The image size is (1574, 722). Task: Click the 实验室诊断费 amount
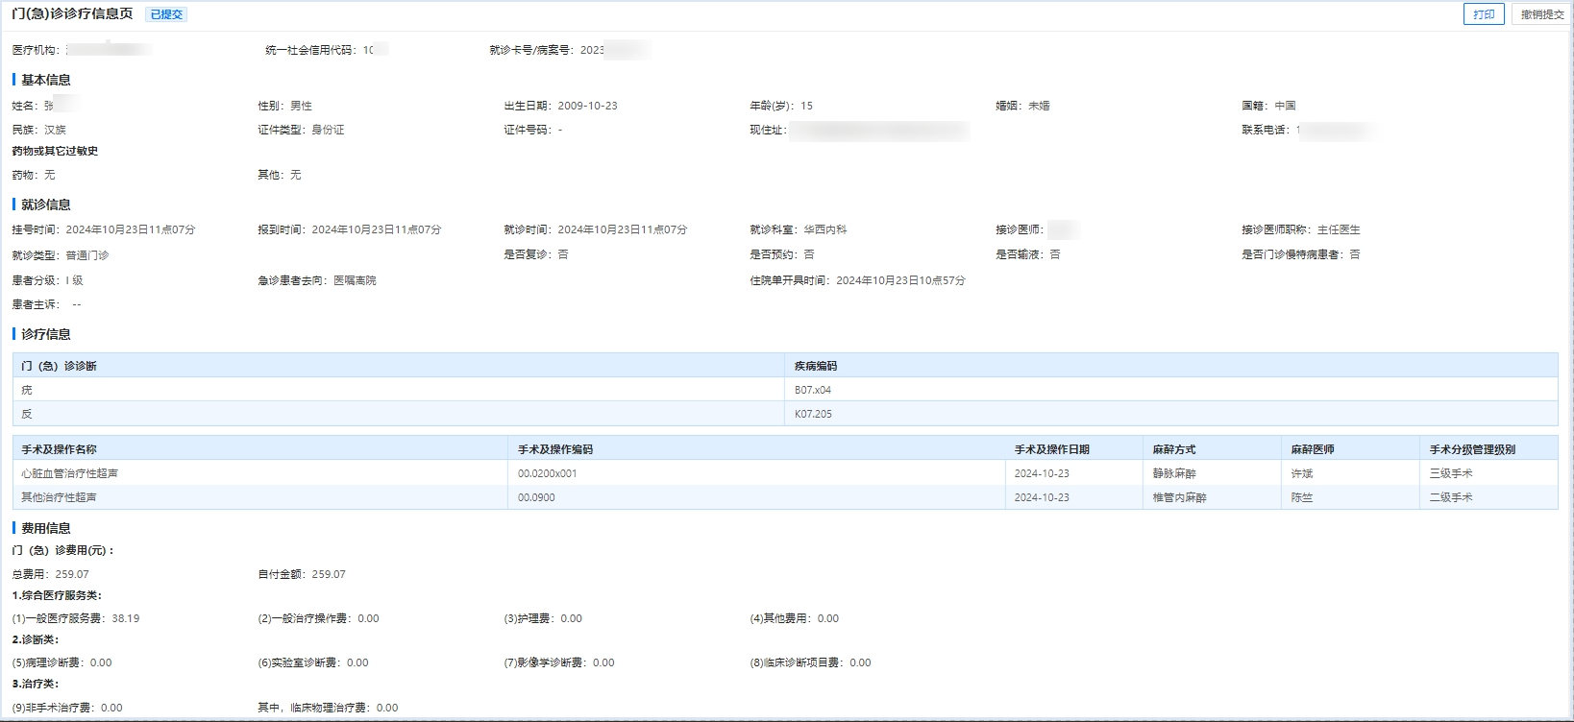357,662
